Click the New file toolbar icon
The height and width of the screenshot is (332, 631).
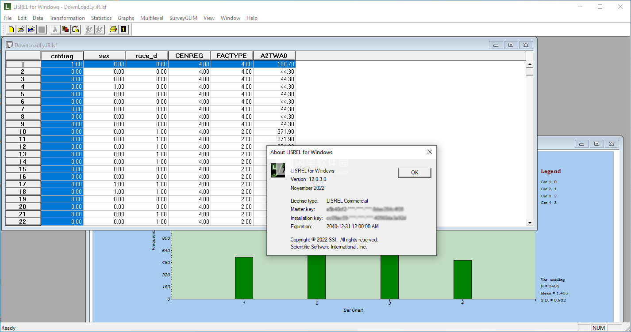click(x=11, y=29)
